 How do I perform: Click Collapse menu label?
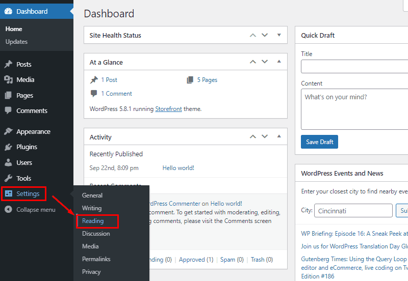pos(36,210)
